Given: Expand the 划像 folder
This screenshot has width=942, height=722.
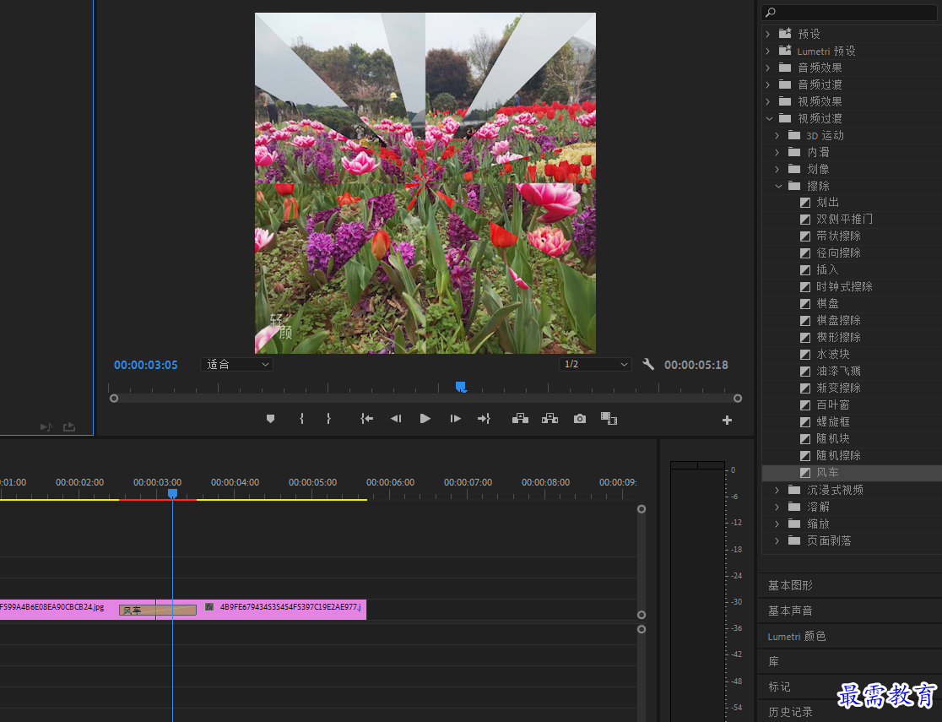Looking at the screenshot, I should (x=777, y=169).
